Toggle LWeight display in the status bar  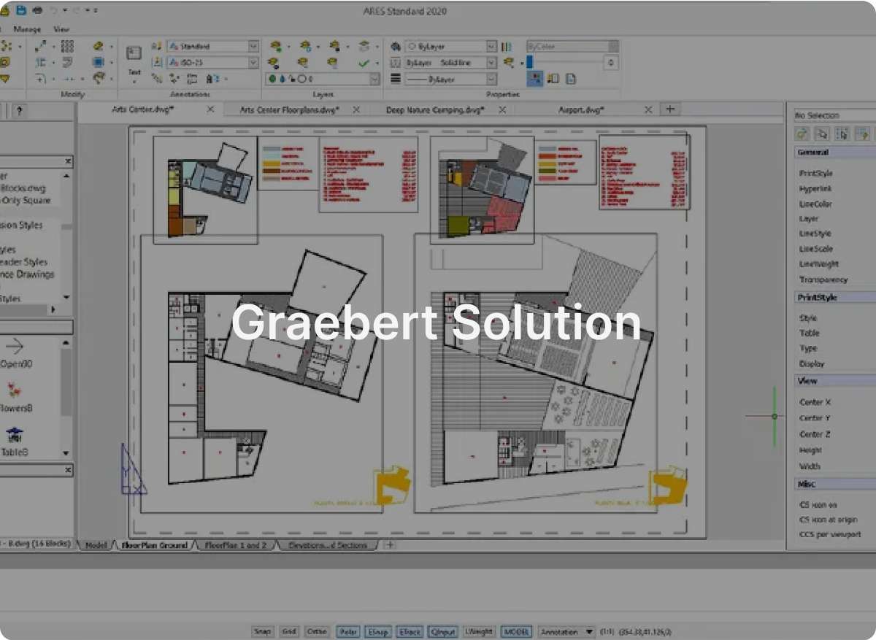click(x=479, y=632)
